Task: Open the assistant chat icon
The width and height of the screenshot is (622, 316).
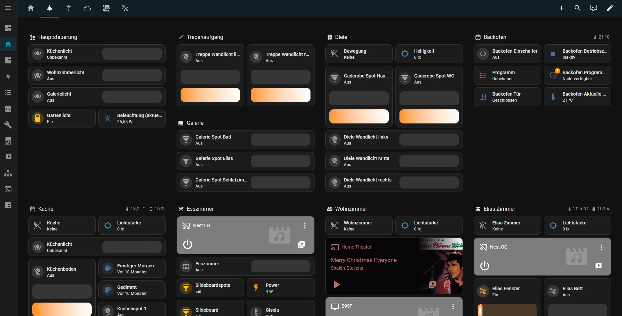Action: coord(593,8)
